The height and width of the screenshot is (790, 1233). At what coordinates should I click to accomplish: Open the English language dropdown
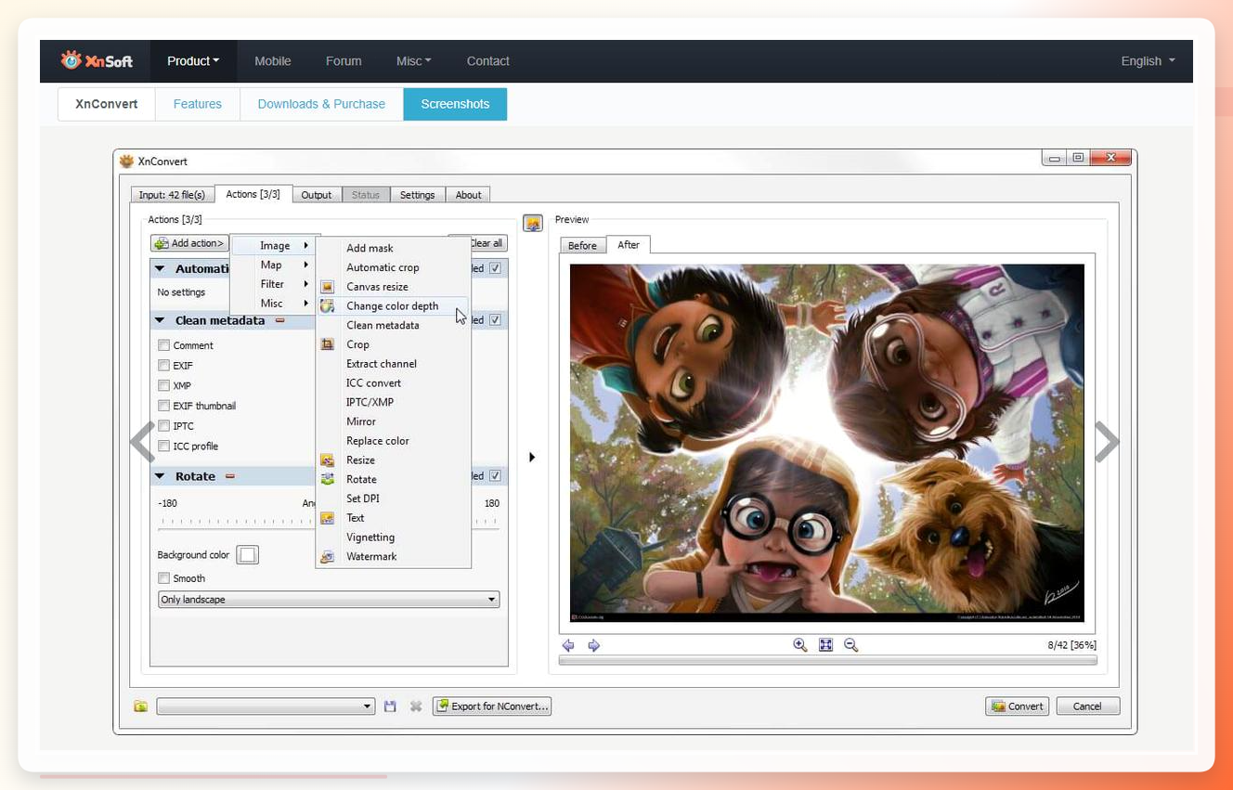point(1148,61)
